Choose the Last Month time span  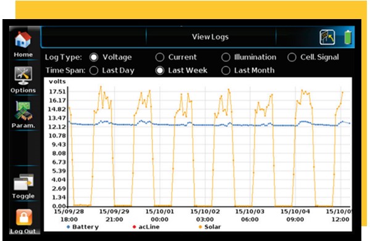(x=226, y=70)
